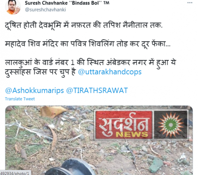Viewport: 198px width, 175px height.
Task: Visit the @Ashokkumarips profile mention
Action: pyautogui.click(x=34, y=91)
